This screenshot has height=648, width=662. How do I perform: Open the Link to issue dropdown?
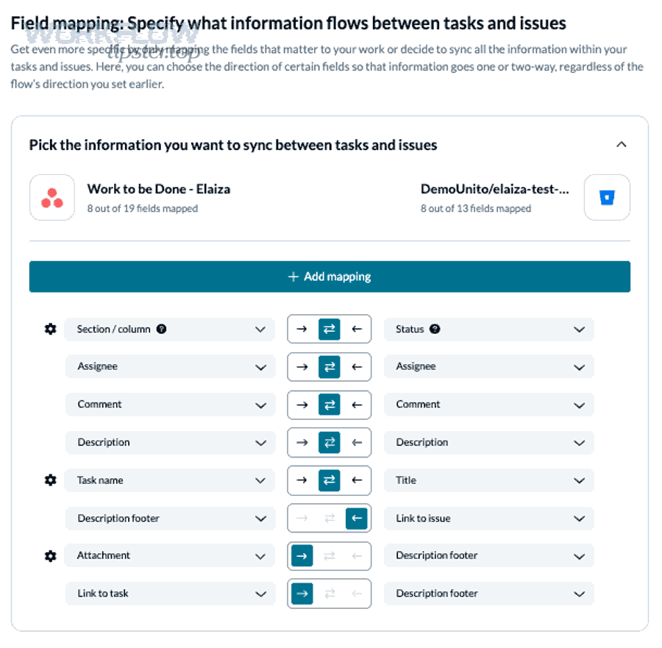580,519
